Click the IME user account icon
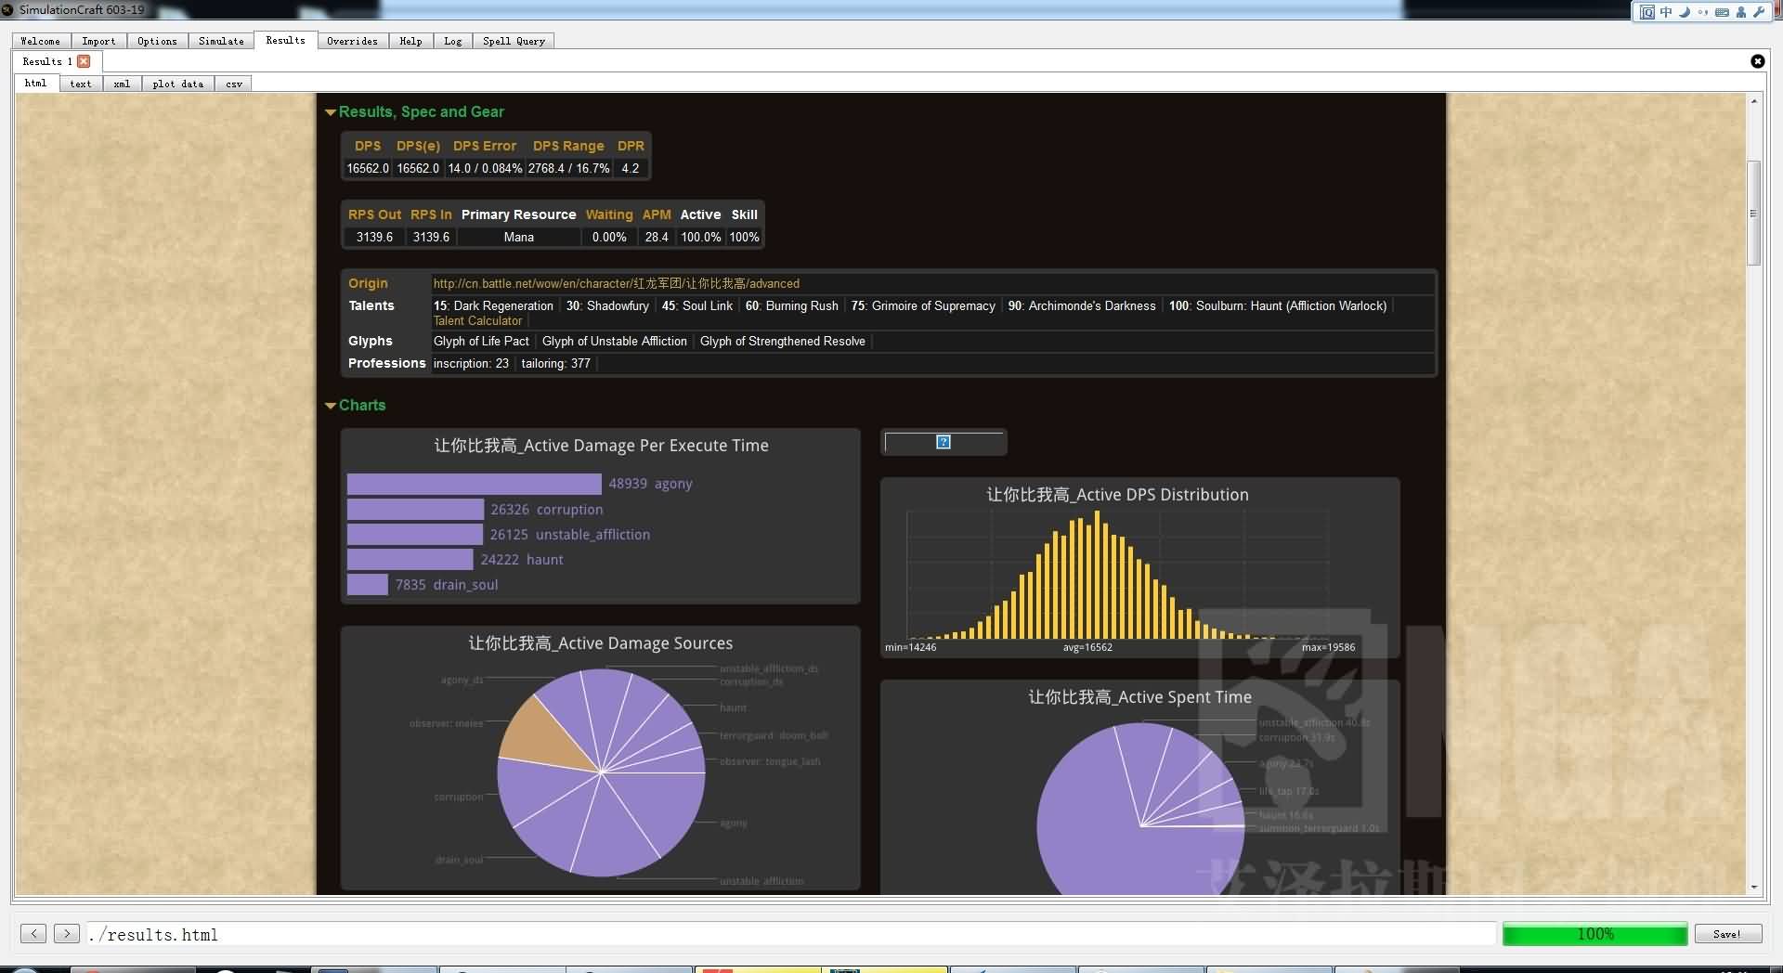1783x973 pixels. pyautogui.click(x=1740, y=12)
